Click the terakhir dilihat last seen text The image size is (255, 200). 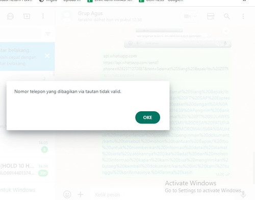pyautogui.click(x=110, y=20)
